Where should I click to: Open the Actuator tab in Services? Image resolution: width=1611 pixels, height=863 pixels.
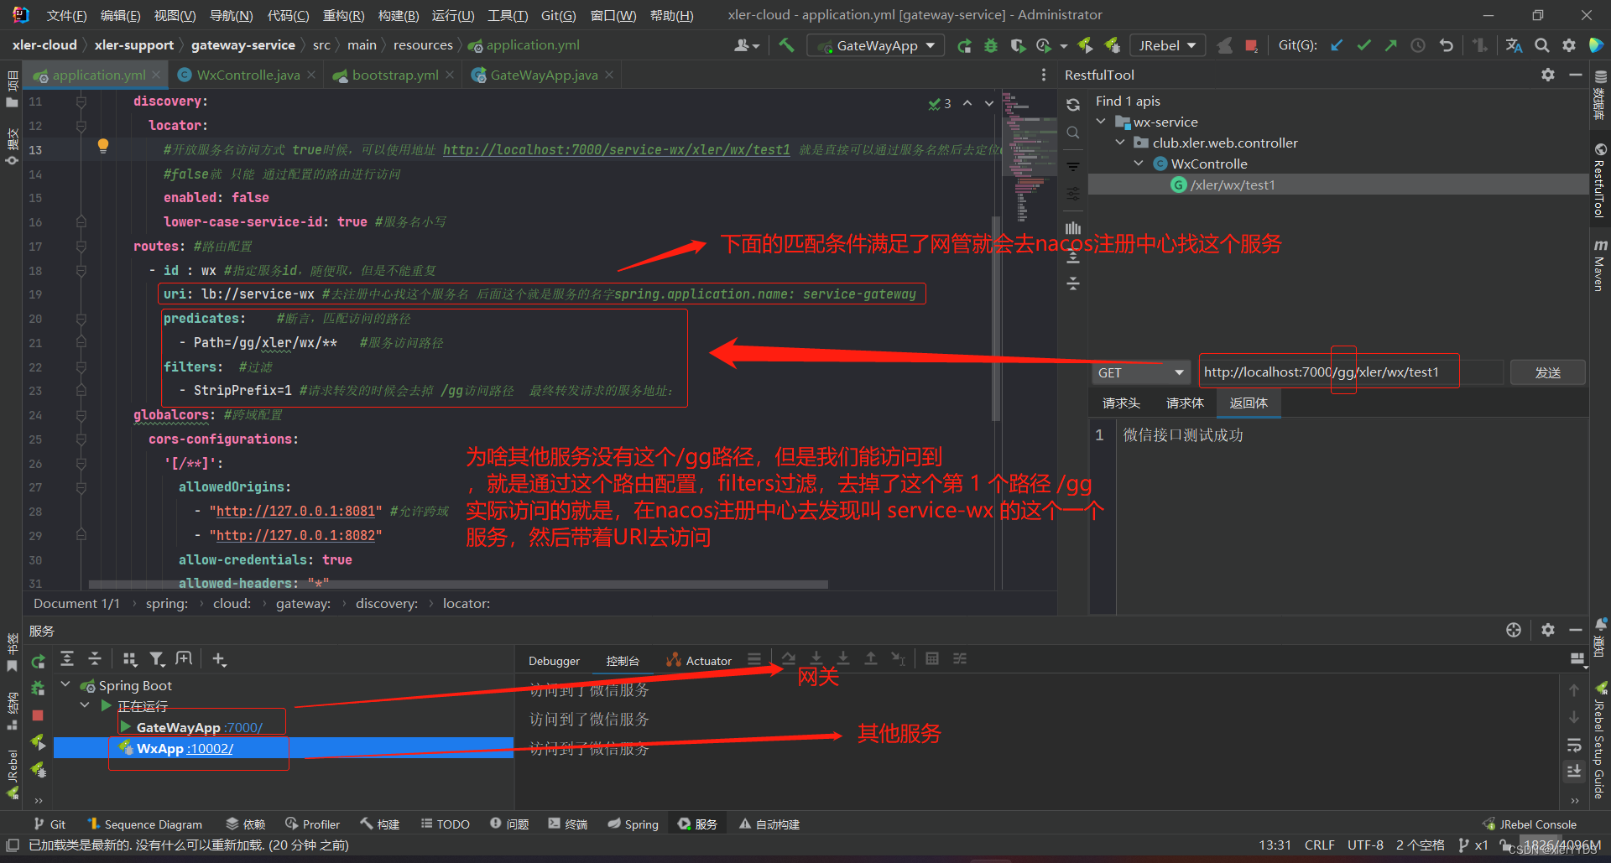tap(699, 661)
